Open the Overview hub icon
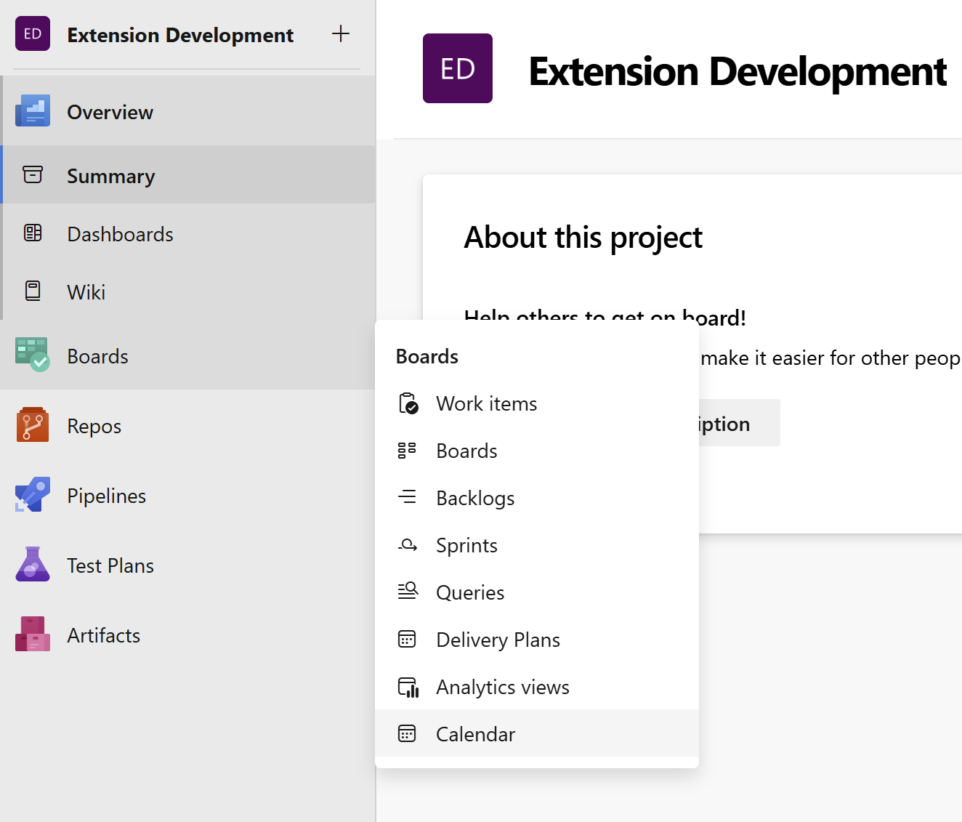This screenshot has height=822, width=962. point(33,111)
